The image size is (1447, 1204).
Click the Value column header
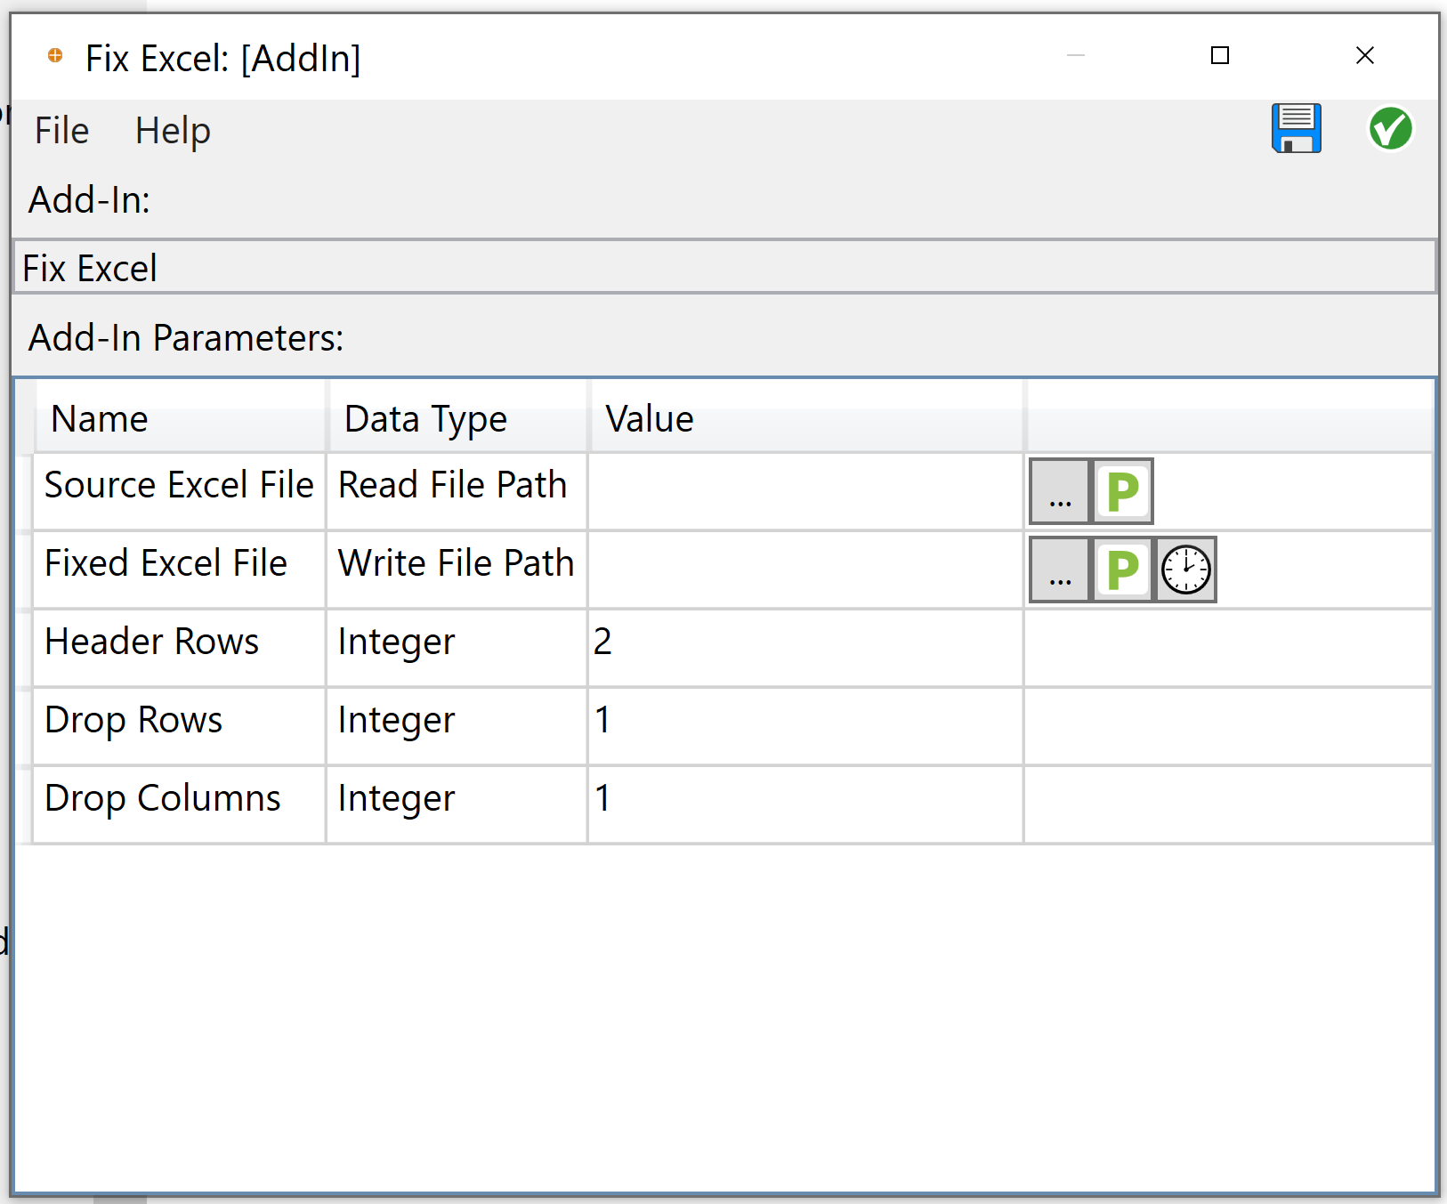point(648,418)
